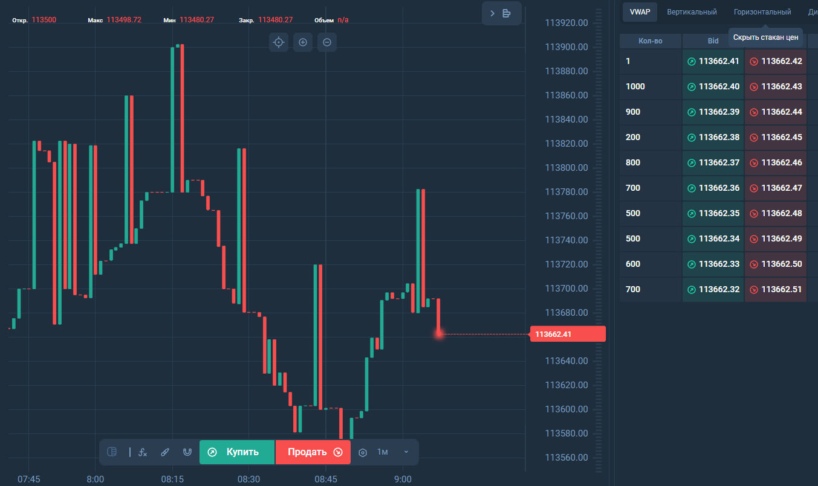Click time axis label 9:00
The height and width of the screenshot is (486, 818).
click(403, 479)
